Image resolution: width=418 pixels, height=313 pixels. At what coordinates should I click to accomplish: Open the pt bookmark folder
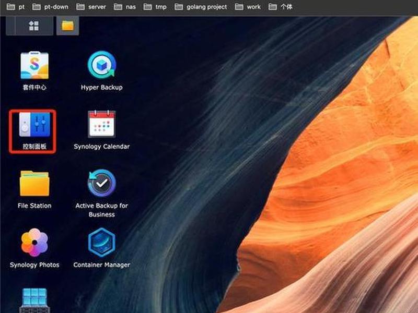coord(16,7)
